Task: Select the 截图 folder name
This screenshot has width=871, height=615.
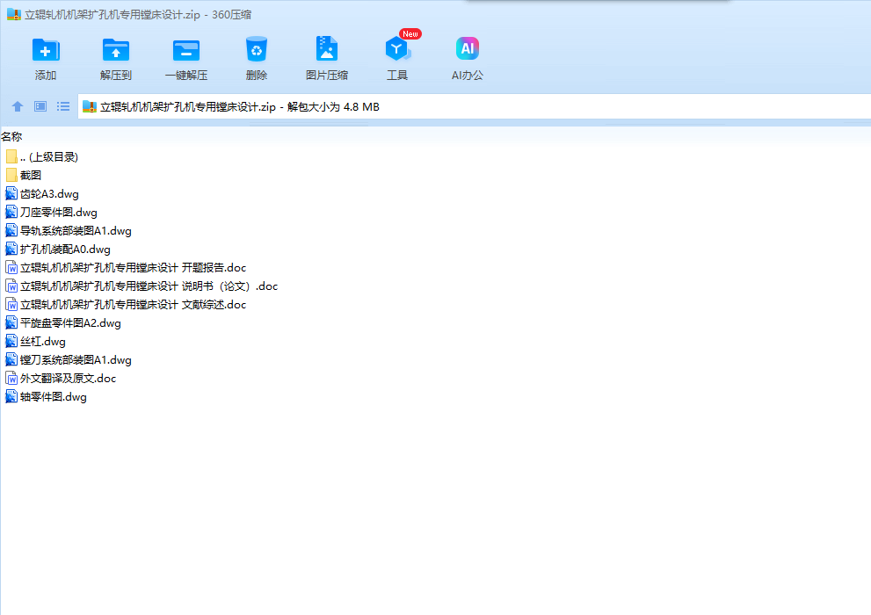Action: (x=31, y=176)
